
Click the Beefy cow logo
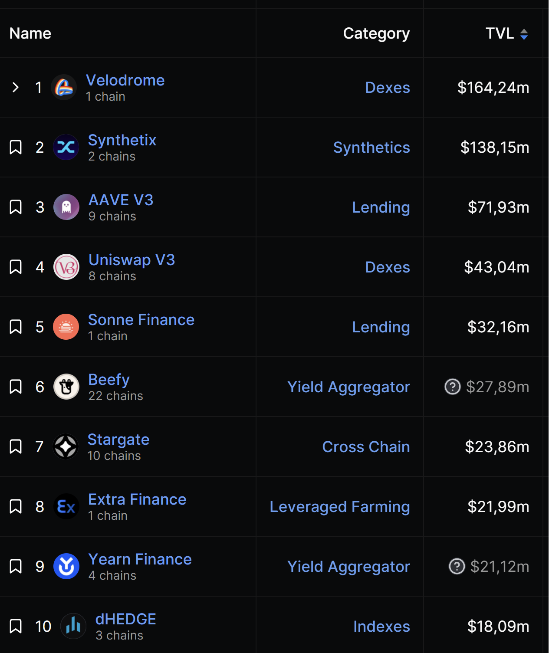(66, 387)
